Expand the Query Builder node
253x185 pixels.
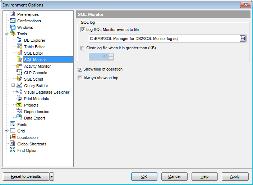(x=13, y=86)
